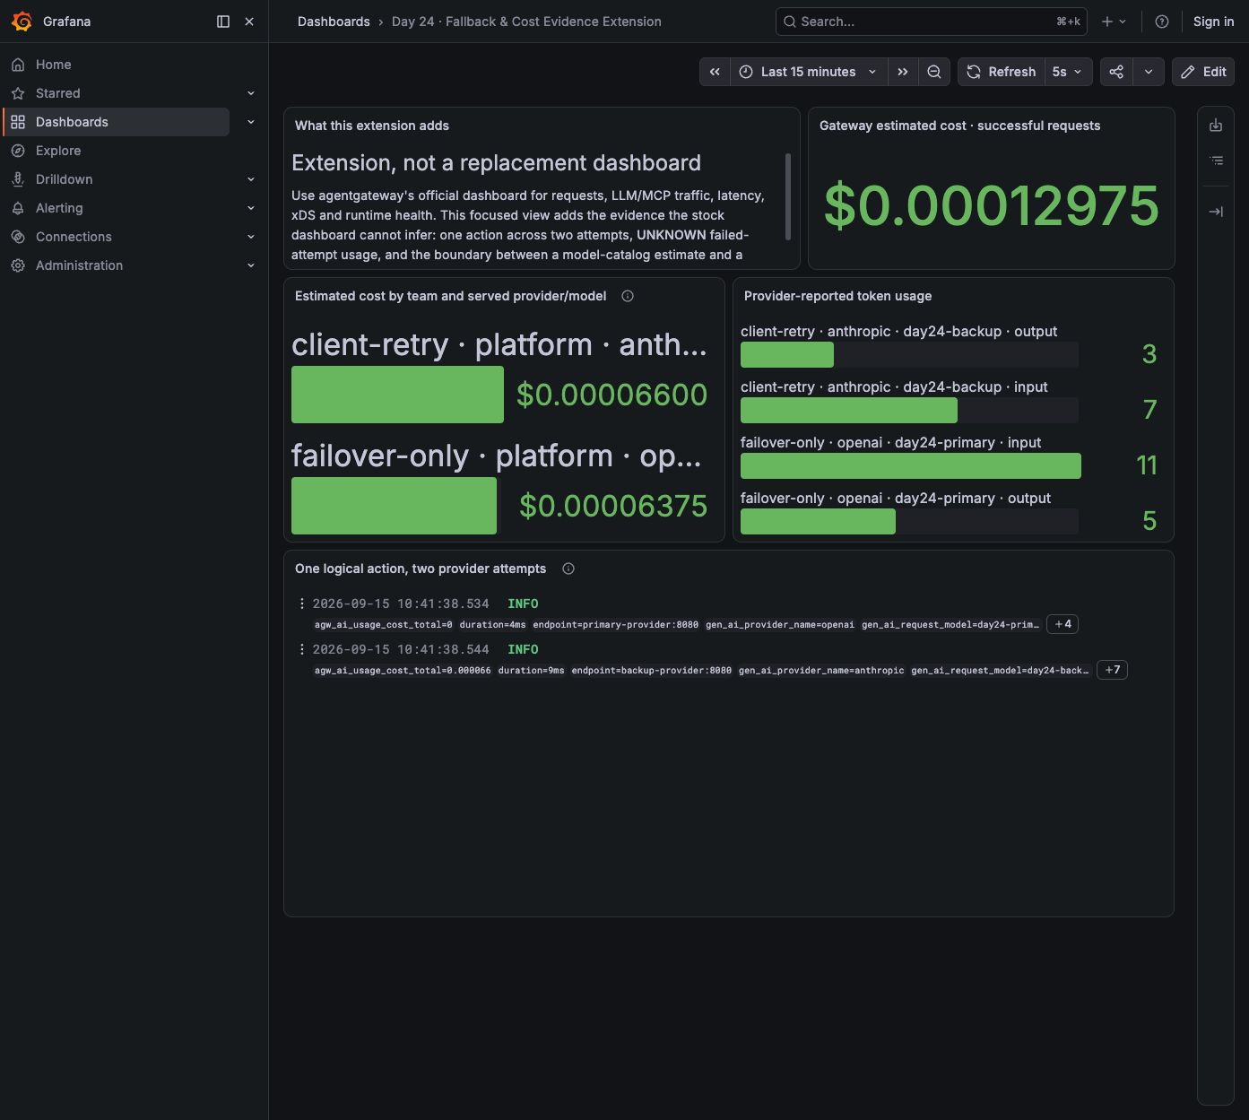
Task: Expand the Alerting section chevron
Action: 251,208
